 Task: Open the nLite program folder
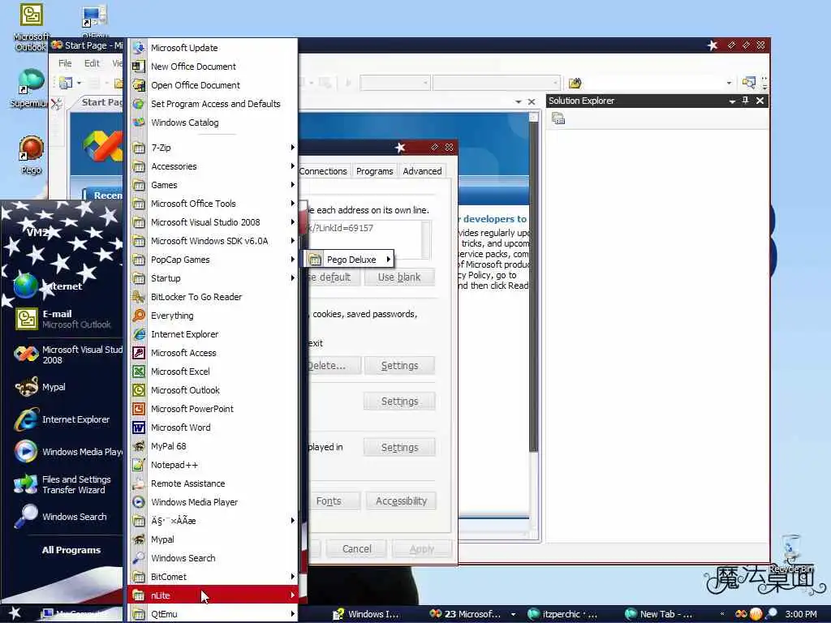click(x=213, y=595)
